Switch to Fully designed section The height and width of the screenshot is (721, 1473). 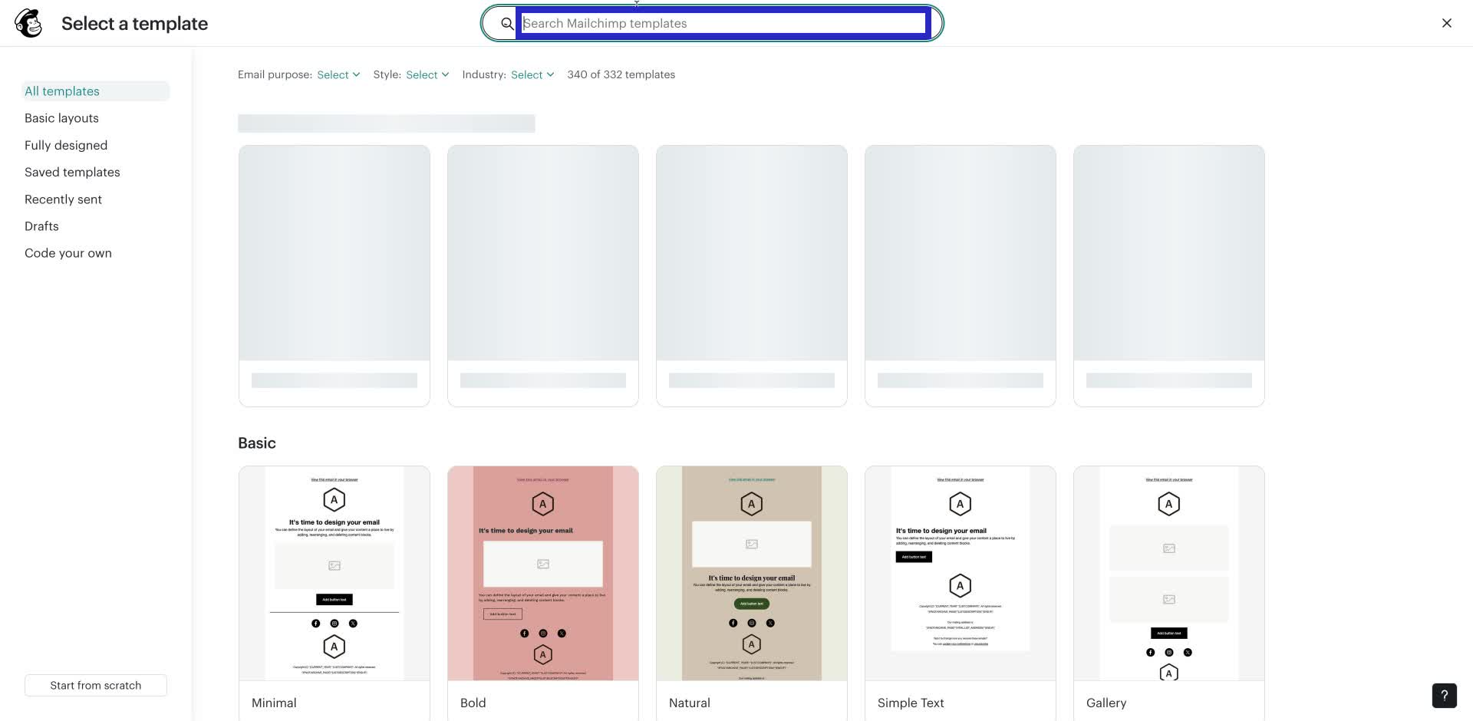pyautogui.click(x=66, y=145)
